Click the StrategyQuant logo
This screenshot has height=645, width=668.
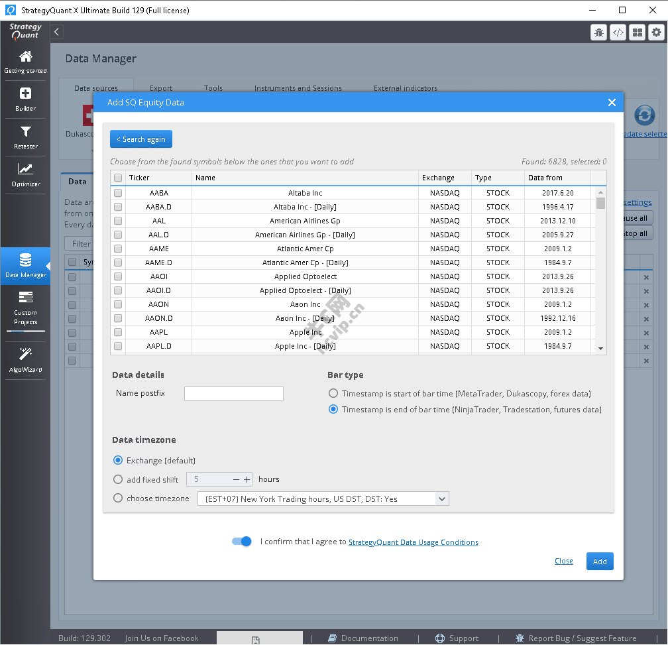(x=25, y=32)
